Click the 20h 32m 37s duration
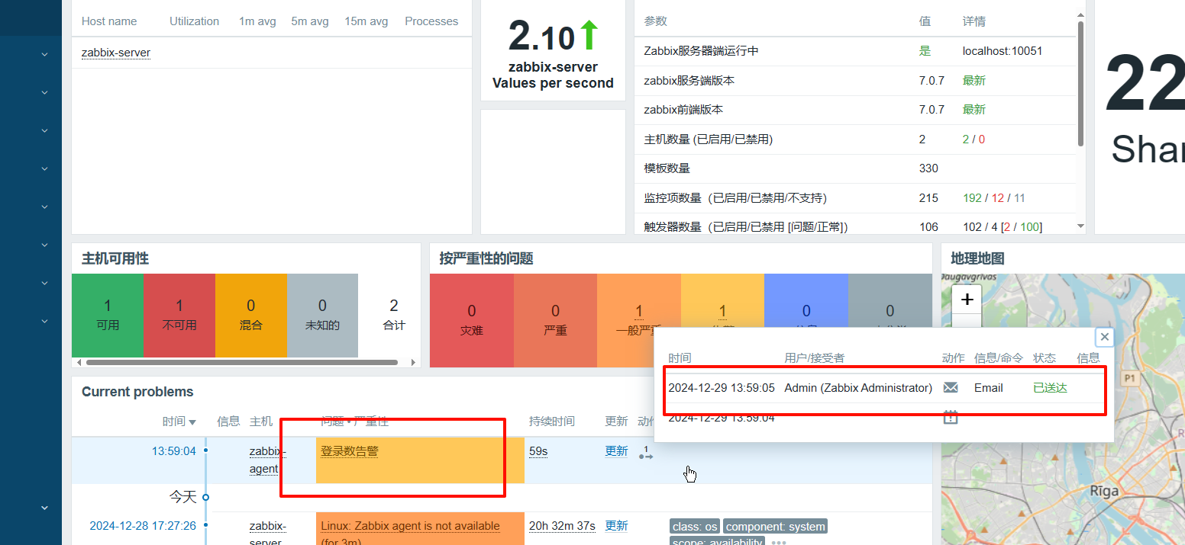This screenshot has width=1185, height=545. pos(562,525)
